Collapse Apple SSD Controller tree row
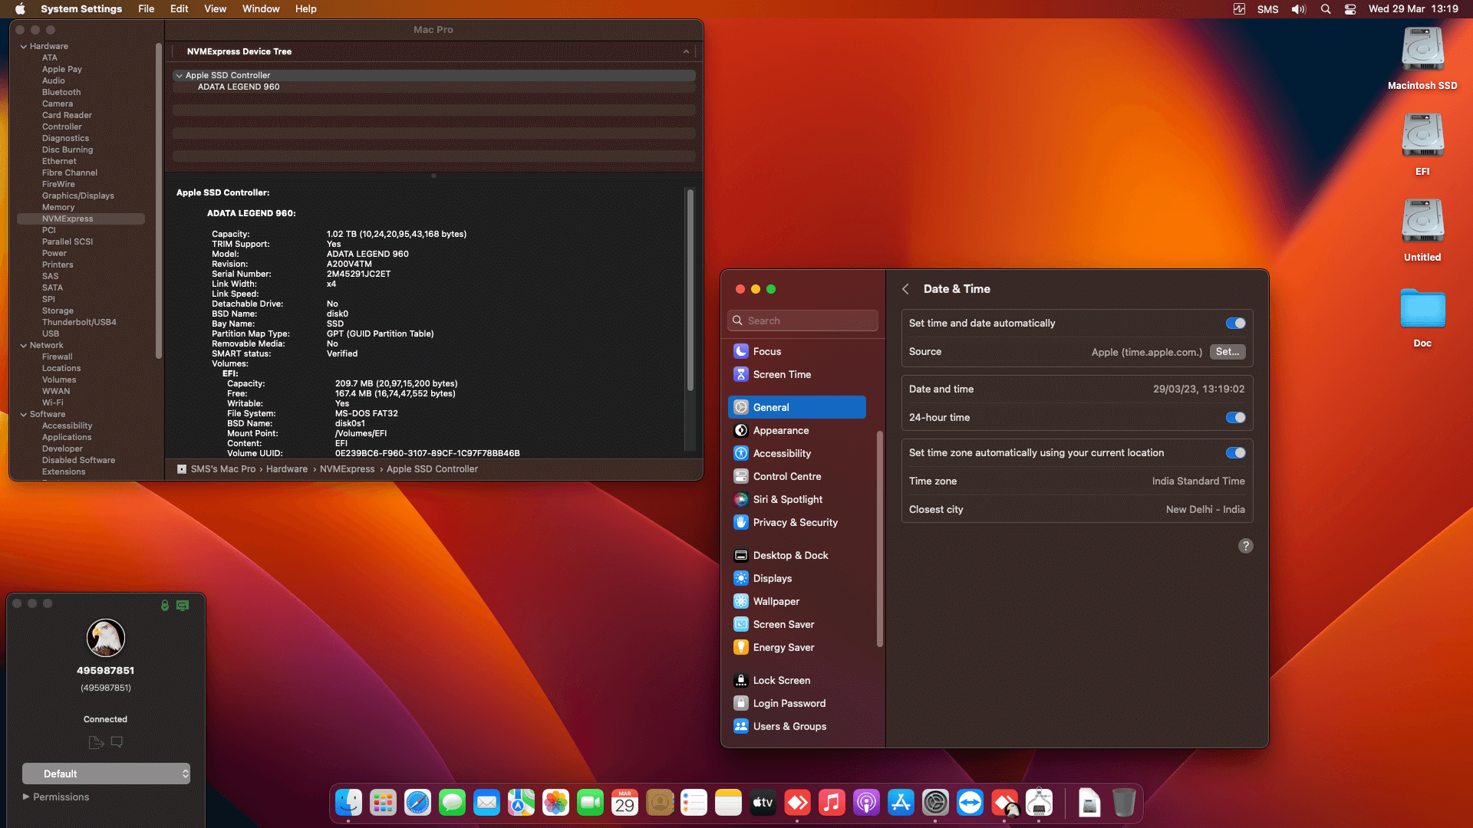Image resolution: width=1473 pixels, height=828 pixels. point(179,76)
